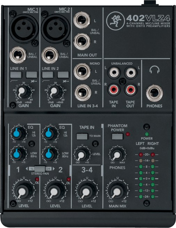
Task: Click the LINE IN 3-4 label
Action: pyautogui.click(x=88, y=106)
